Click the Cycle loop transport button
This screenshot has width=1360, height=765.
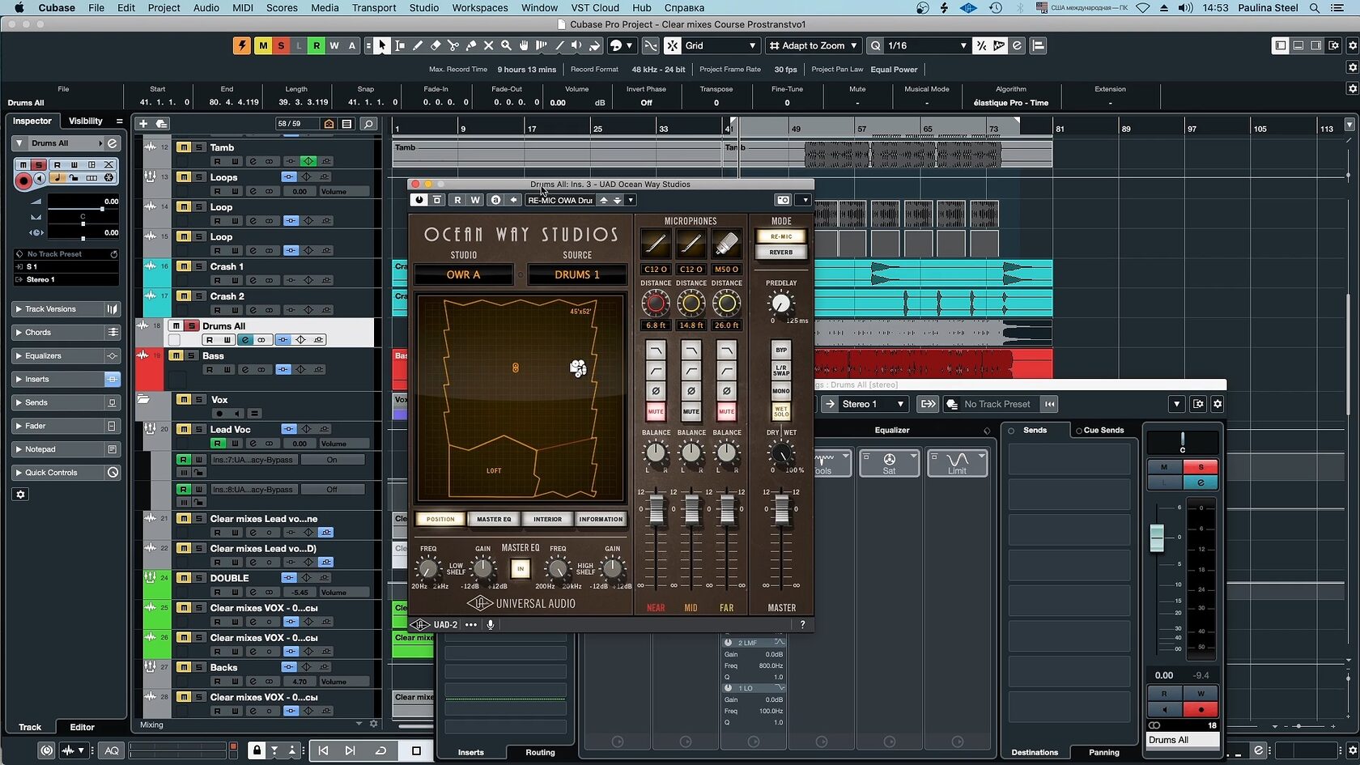(380, 750)
